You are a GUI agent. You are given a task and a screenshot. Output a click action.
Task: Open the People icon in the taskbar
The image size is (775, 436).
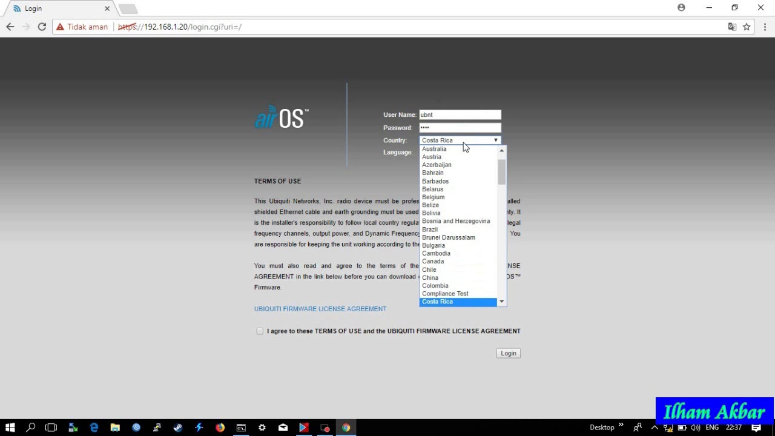point(638,428)
